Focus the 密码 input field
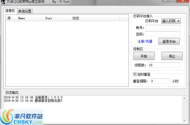Screen dimensions: 190x125 163,34
